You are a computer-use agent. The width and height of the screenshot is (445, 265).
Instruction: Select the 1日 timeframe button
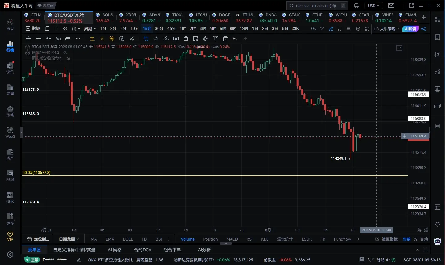(x=255, y=29)
